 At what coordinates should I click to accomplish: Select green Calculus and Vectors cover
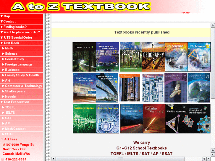84,118
